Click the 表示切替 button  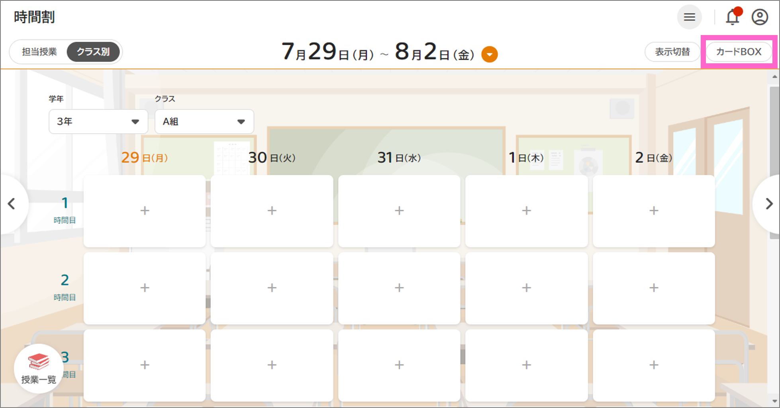672,52
